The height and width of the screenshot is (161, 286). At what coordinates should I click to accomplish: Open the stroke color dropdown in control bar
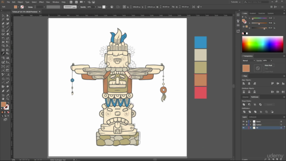click(25, 7)
